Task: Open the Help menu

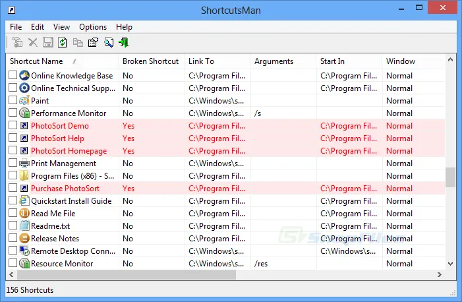Action: click(124, 27)
